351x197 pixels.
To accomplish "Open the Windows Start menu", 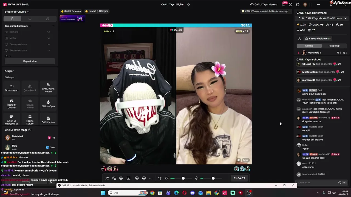I will [103, 193].
